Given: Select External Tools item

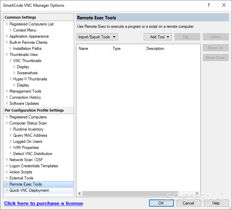Looking at the screenshot, I should (x=21, y=178).
